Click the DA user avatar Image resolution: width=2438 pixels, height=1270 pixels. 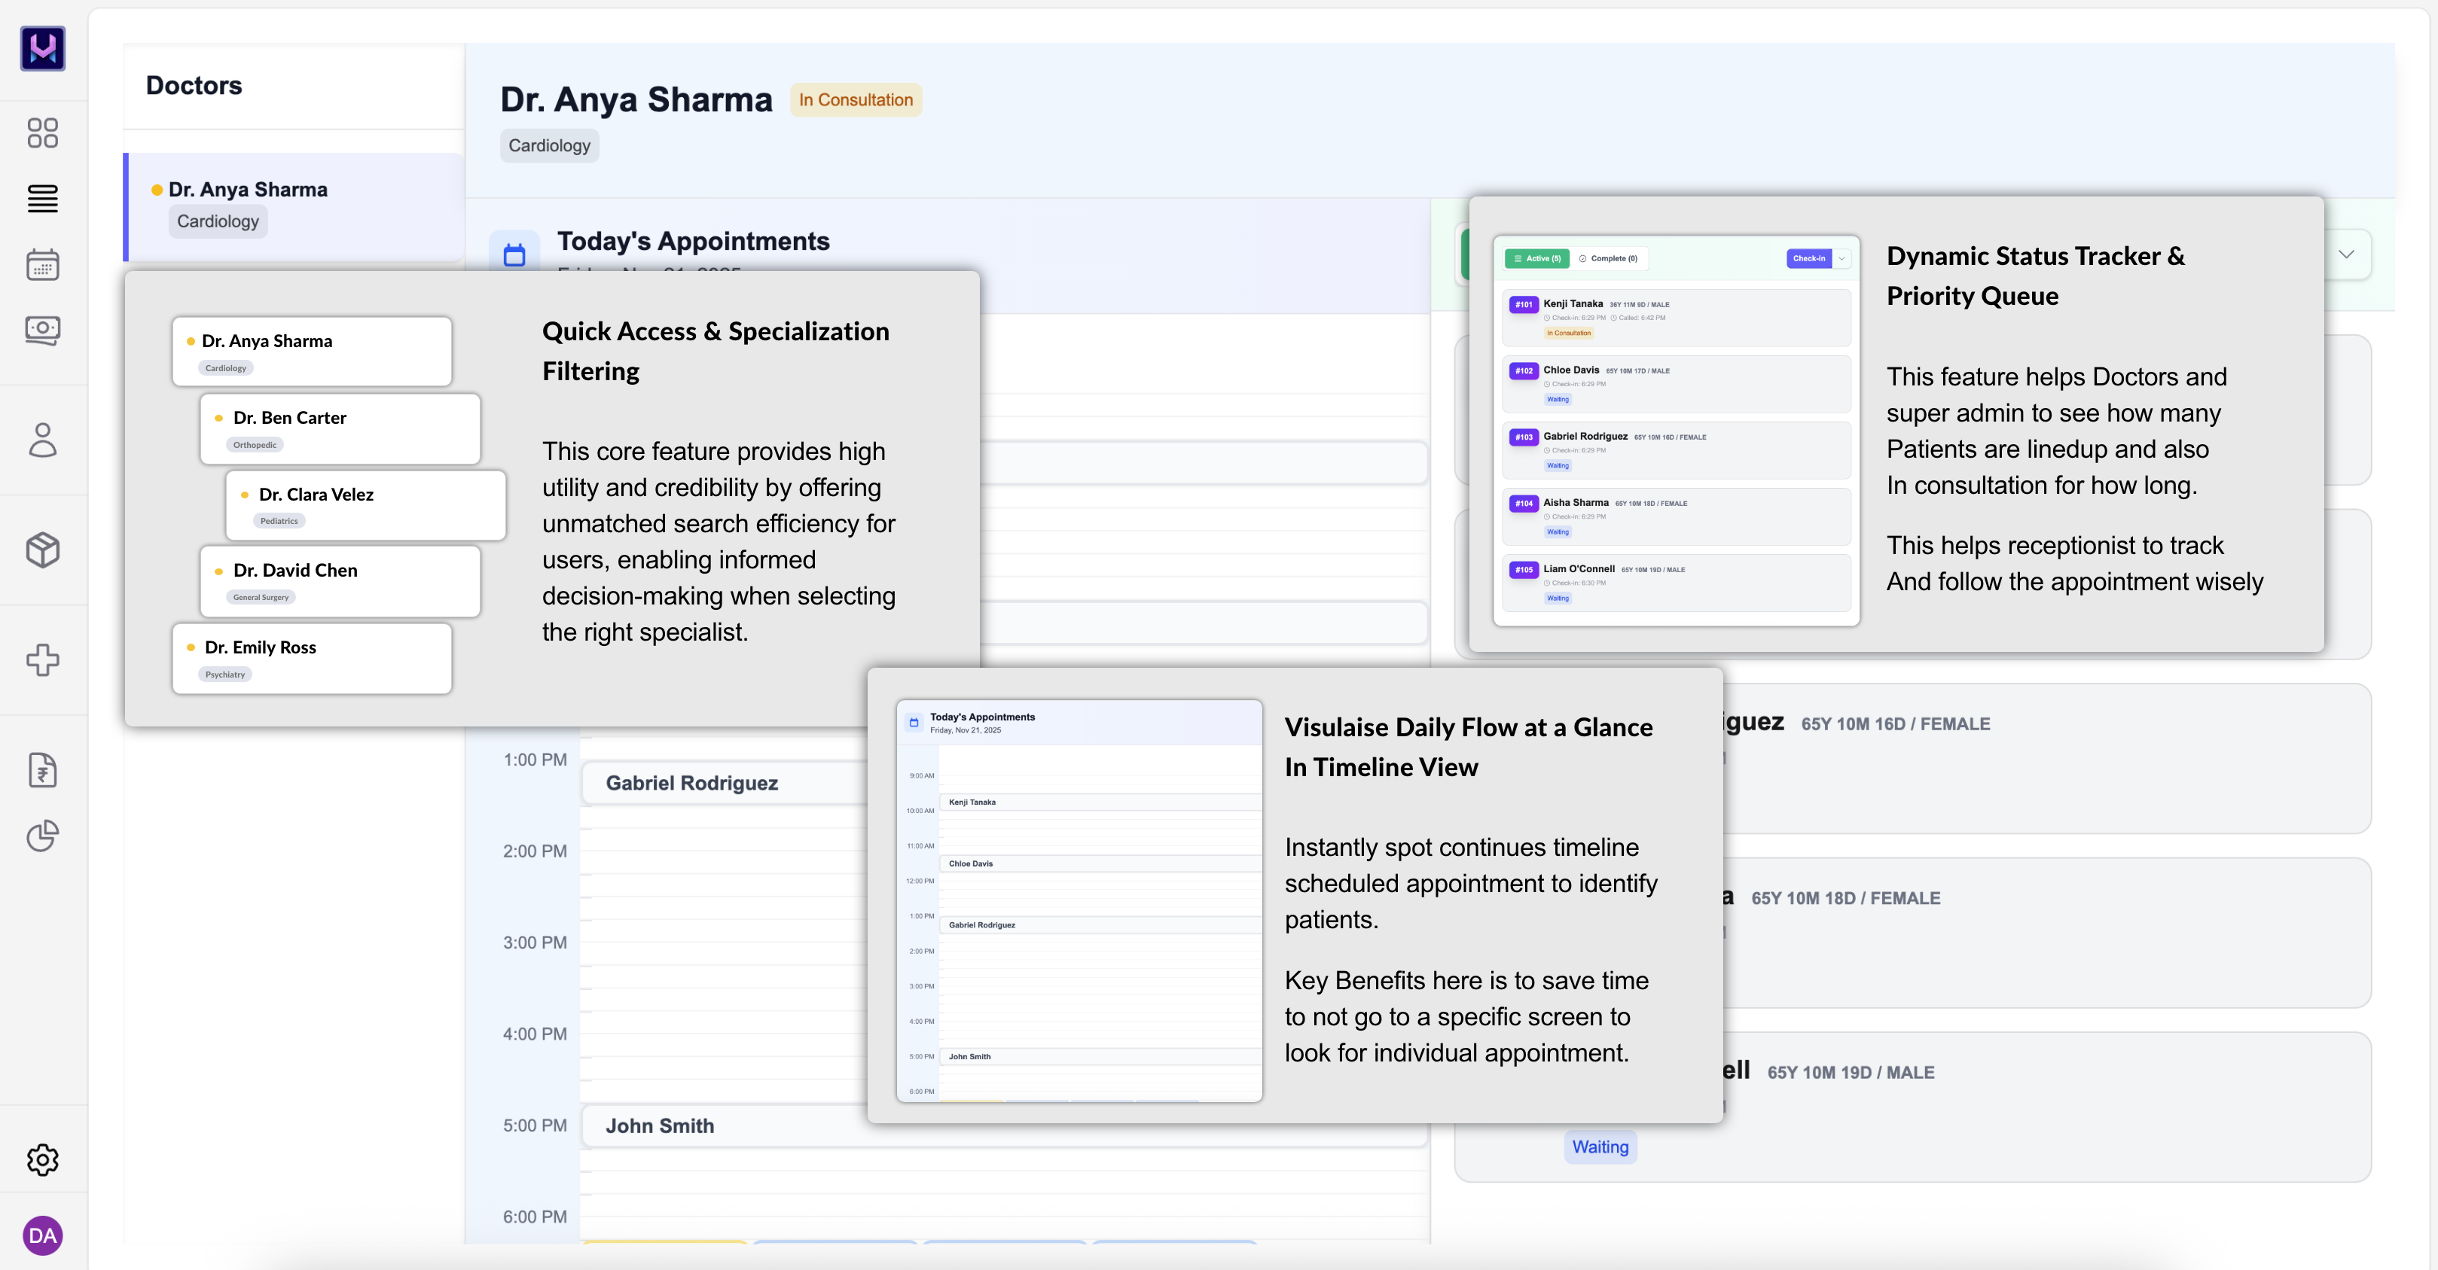click(x=43, y=1235)
